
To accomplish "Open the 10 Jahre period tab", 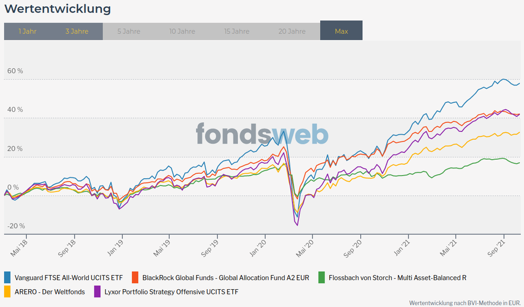I will tap(182, 31).
